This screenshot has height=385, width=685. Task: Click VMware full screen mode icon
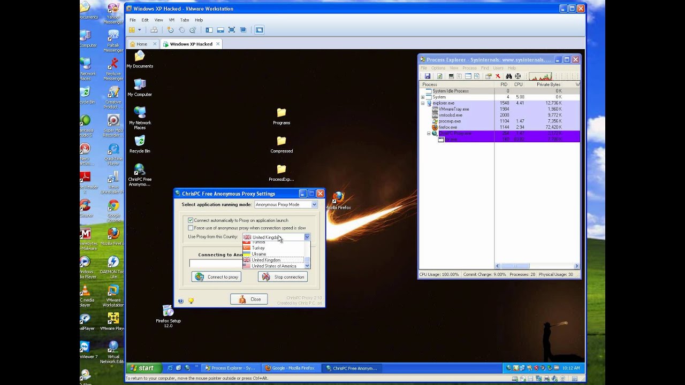pyautogui.click(x=232, y=30)
